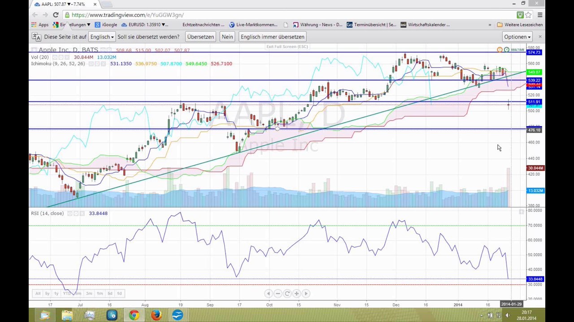Click the Ichimoku (9, 26, 52, 26) legend title
Viewport: 574px width, 322px height.
[58, 64]
